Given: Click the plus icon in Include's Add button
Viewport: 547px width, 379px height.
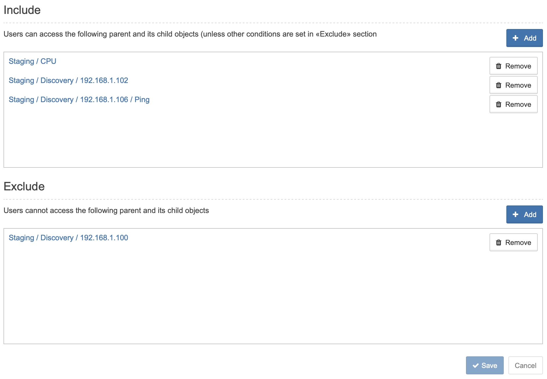Looking at the screenshot, I should tap(516, 38).
